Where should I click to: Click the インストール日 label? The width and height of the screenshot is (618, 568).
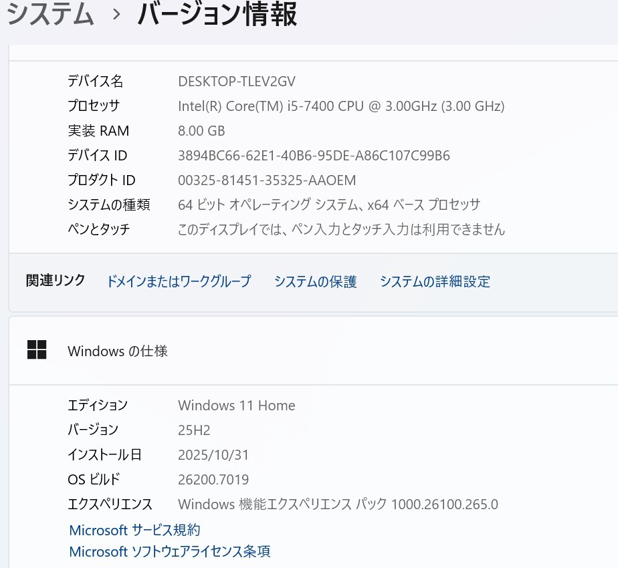(x=104, y=454)
